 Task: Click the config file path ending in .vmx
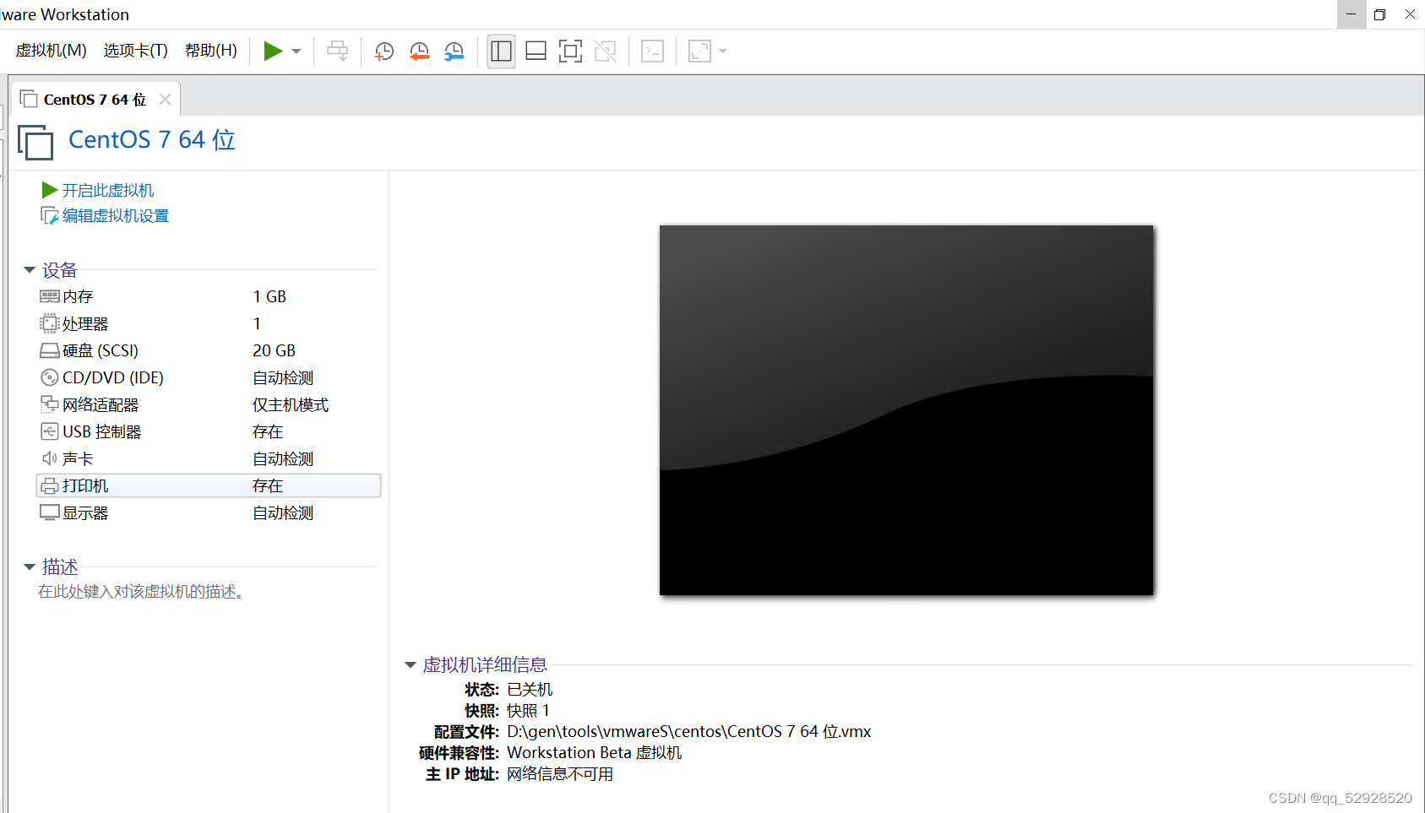click(x=688, y=732)
